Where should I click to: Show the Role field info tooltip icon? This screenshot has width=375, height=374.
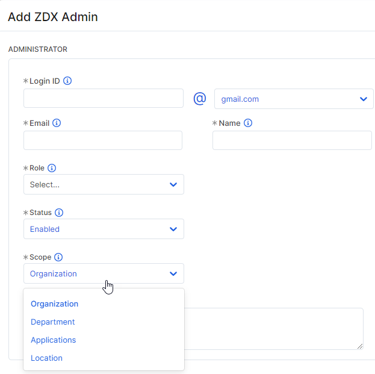[52, 168]
